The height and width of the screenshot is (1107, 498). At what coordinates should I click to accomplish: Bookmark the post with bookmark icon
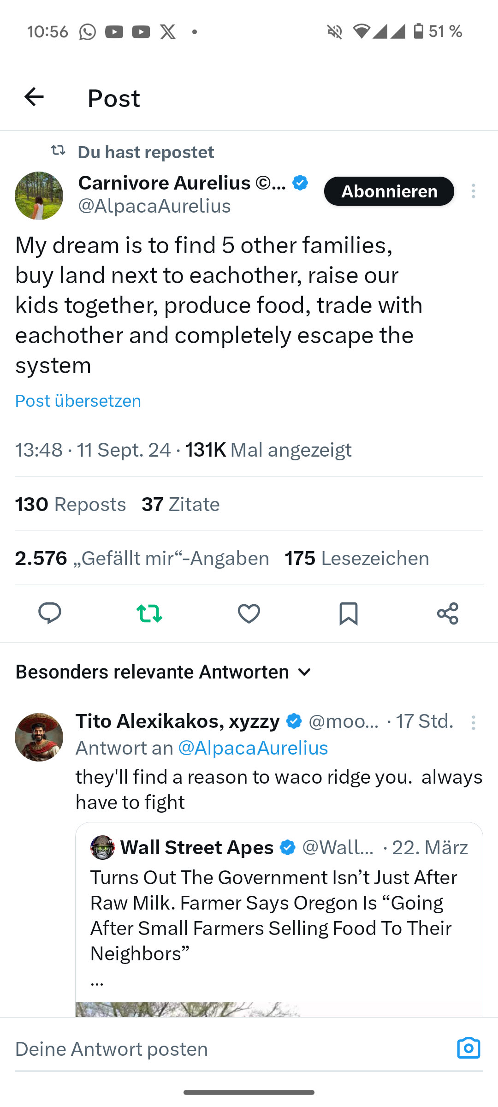tap(349, 613)
